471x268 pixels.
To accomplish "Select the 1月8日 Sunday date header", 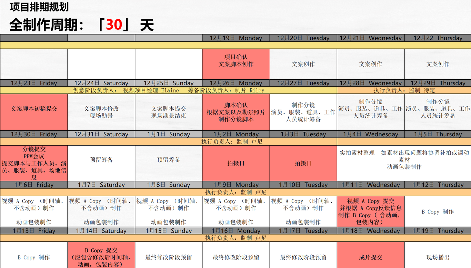I will point(169,185).
